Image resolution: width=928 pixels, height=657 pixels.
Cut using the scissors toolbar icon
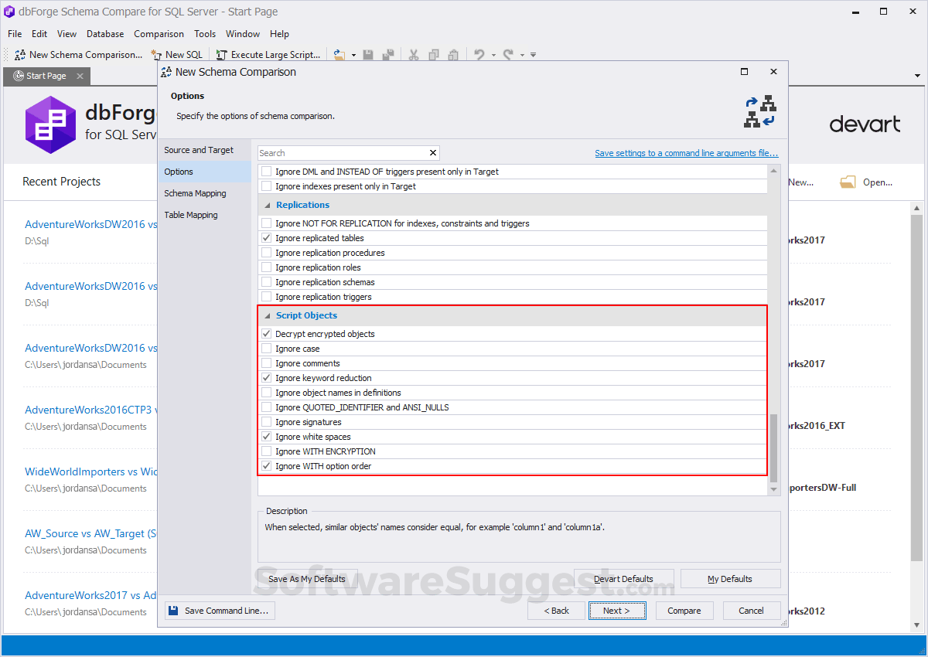[x=415, y=54]
